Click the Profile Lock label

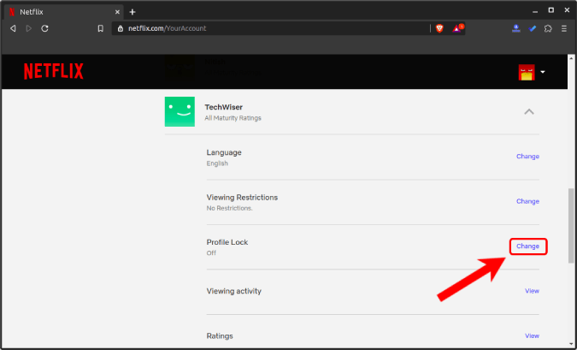click(x=227, y=242)
